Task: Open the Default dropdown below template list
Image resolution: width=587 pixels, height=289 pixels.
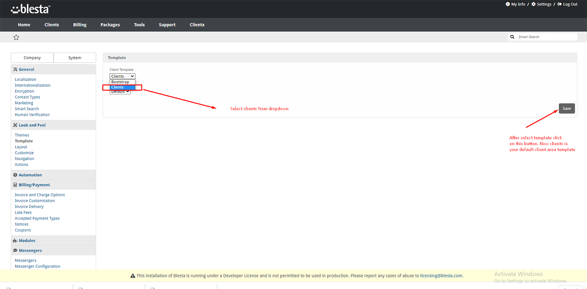Action: [x=120, y=92]
